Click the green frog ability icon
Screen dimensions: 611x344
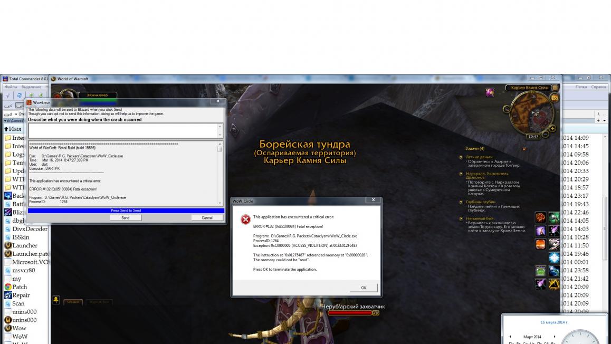click(541, 271)
